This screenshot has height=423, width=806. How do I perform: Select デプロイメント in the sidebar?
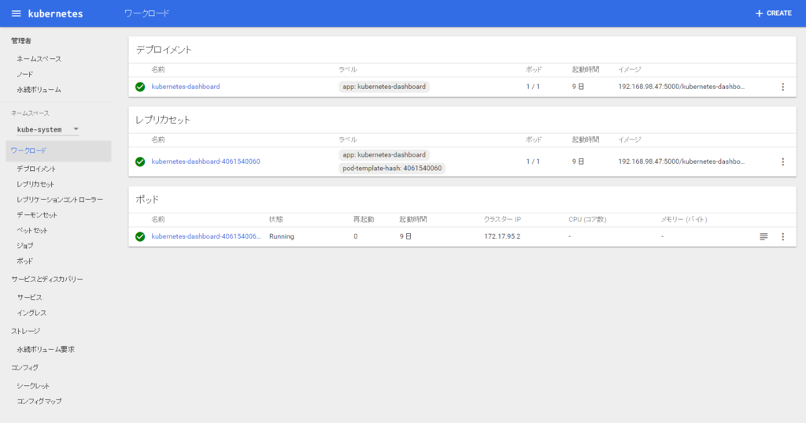click(36, 169)
